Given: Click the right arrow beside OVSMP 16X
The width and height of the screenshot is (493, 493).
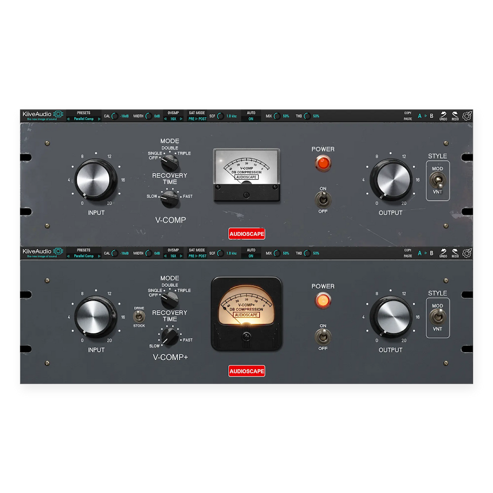Looking at the screenshot, I should click(181, 119).
